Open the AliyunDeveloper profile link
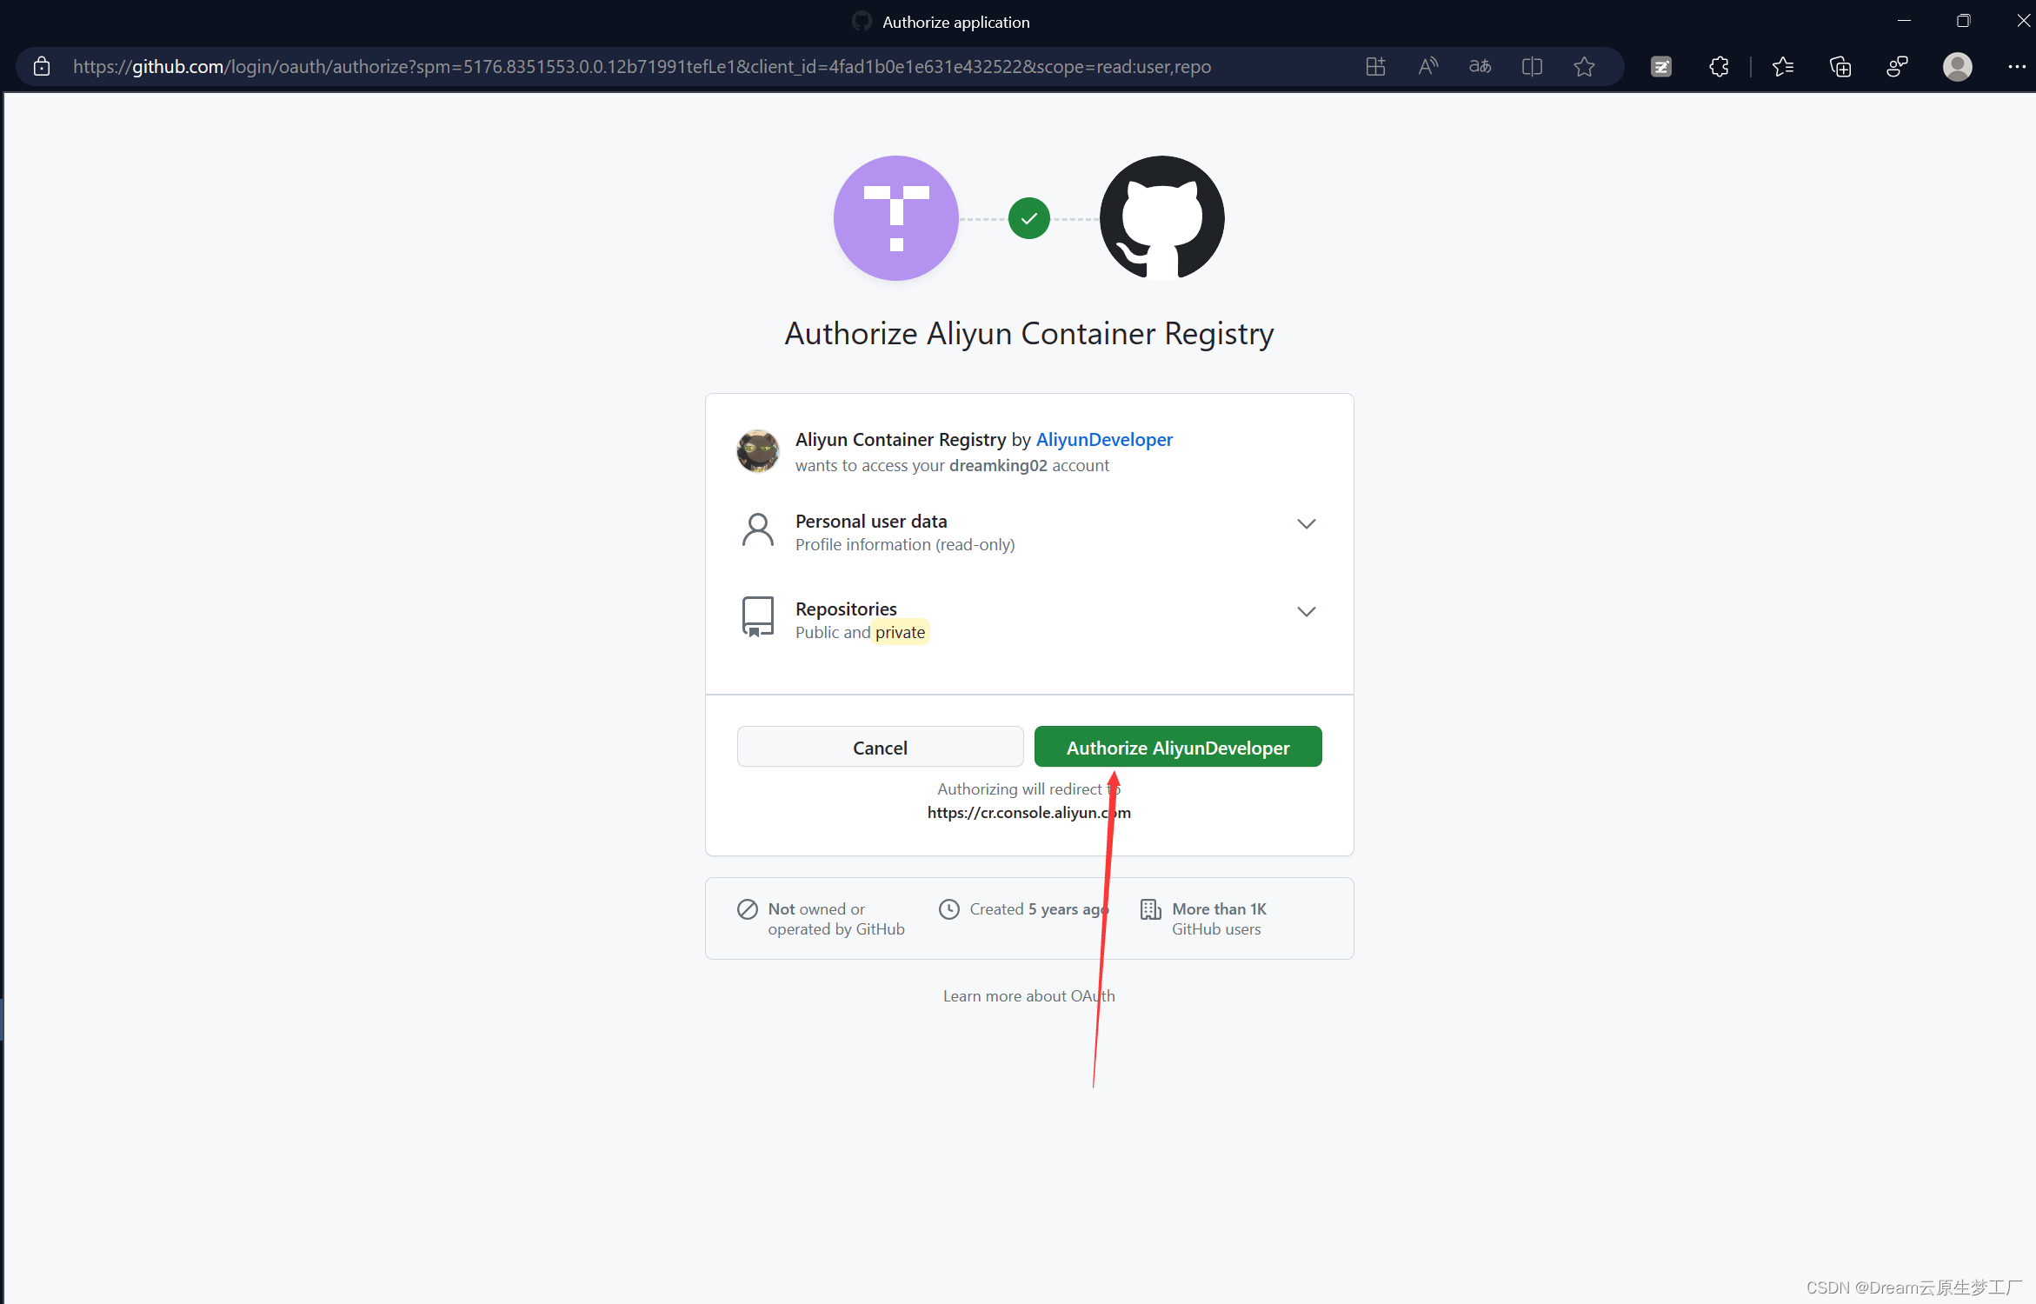 (x=1104, y=440)
